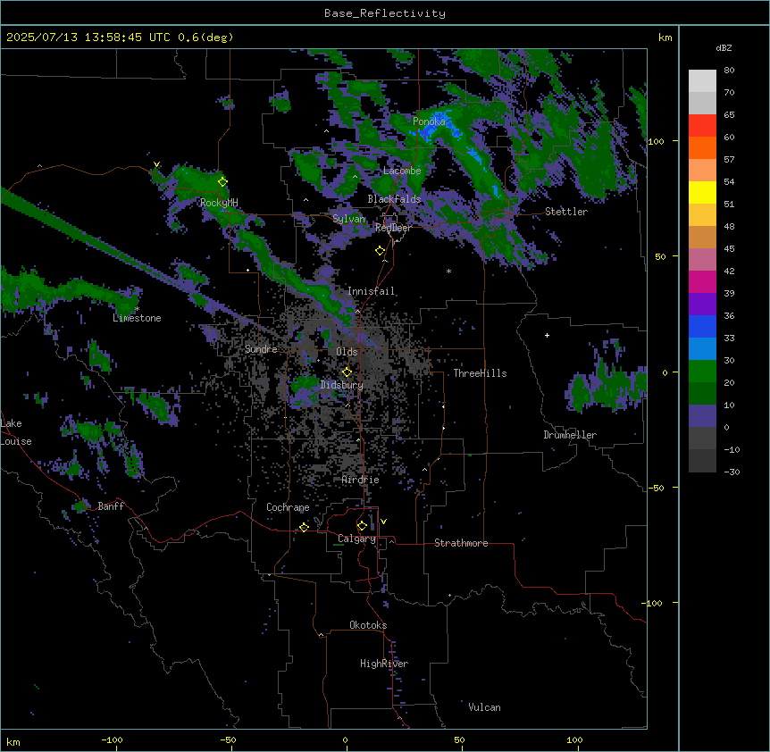Select the pink-mauve 42-45 dBZ legend swatch
Image resolution: width=770 pixels, height=752 pixels.
click(702, 260)
